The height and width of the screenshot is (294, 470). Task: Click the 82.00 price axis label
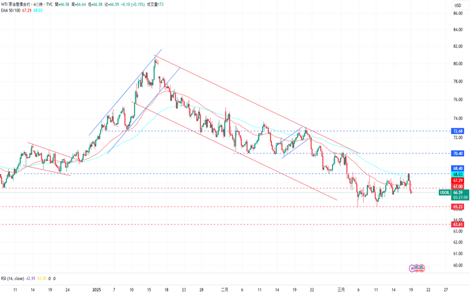(x=458, y=46)
